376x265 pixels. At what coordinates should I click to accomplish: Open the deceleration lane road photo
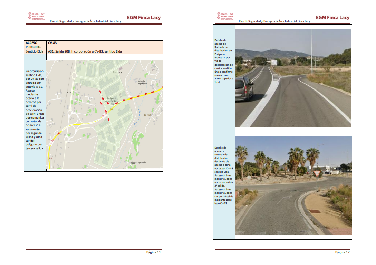[x=293, y=78]
